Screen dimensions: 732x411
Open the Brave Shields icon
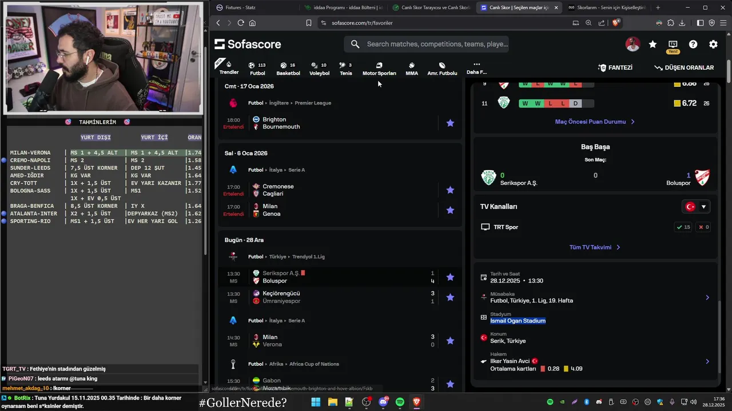(616, 23)
